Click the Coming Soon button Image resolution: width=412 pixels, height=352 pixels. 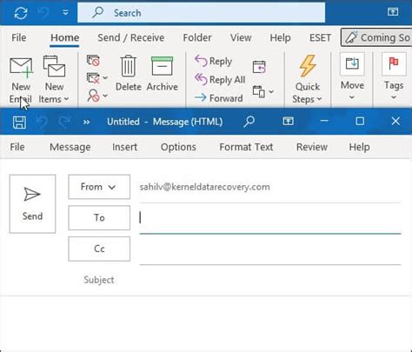tap(376, 37)
